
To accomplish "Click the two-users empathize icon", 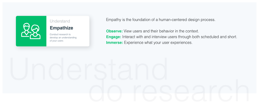I will (x=31, y=31).
